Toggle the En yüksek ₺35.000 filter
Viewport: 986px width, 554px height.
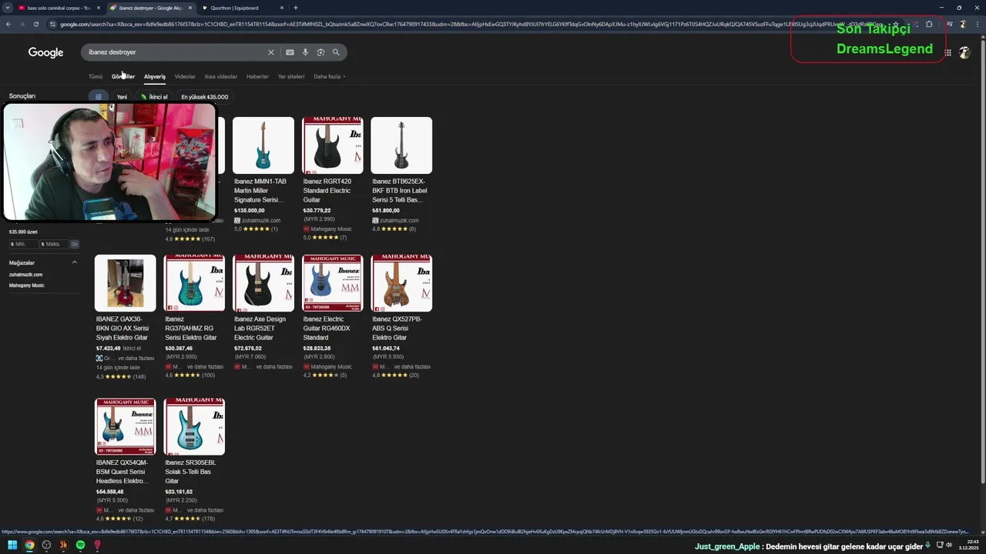(204, 97)
